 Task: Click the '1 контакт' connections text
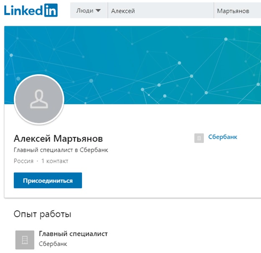(x=55, y=161)
